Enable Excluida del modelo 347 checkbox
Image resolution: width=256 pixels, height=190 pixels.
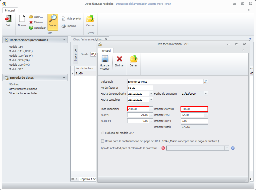102,133
